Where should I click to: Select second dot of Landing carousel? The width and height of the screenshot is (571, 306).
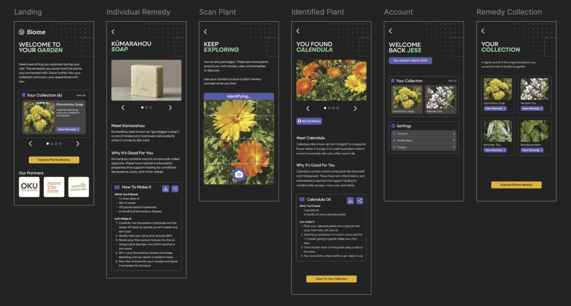coord(52,144)
